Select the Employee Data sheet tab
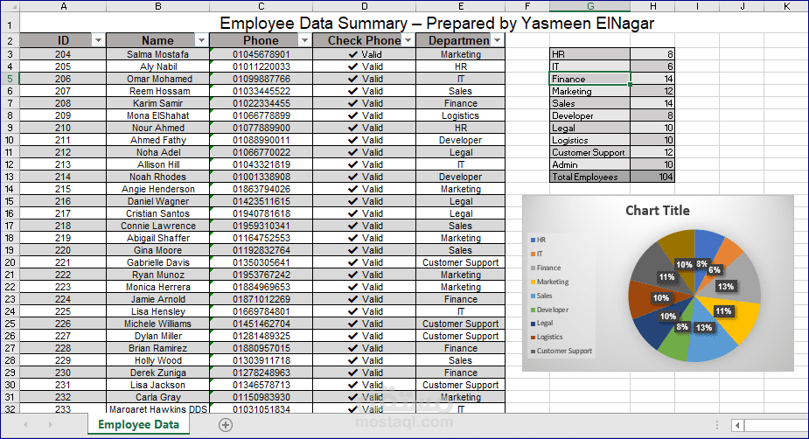The image size is (809, 439). point(138,424)
